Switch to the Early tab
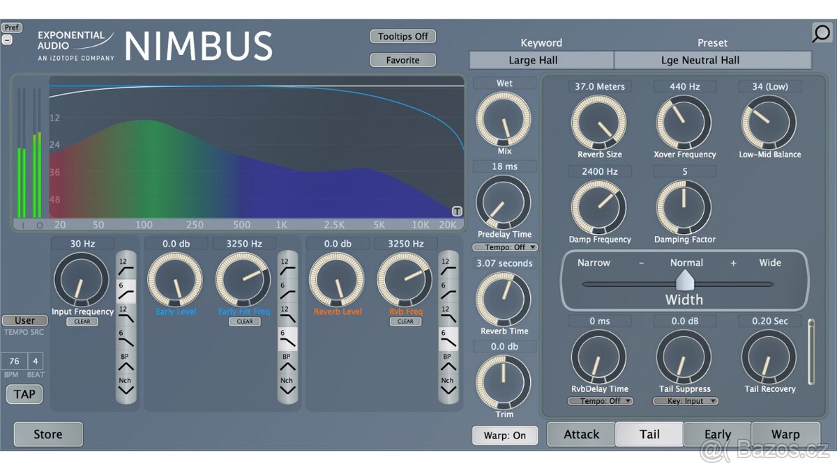 point(718,434)
